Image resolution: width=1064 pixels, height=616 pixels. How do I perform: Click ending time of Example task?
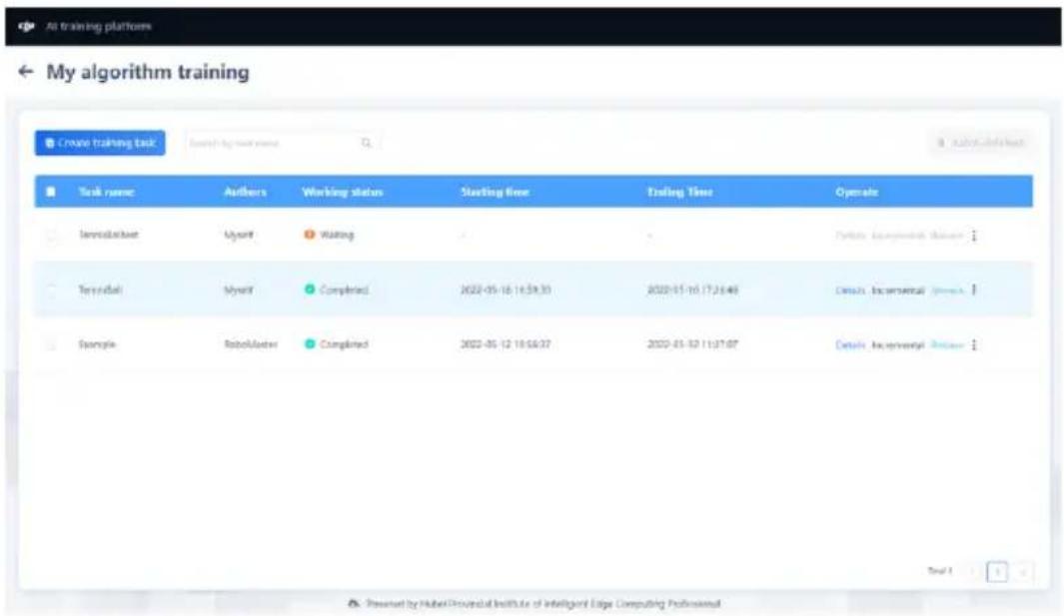(x=692, y=344)
